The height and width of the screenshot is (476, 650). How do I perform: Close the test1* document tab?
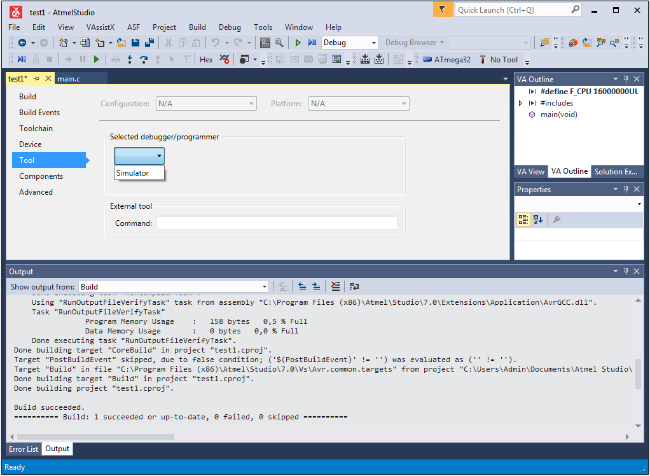tap(48, 78)
